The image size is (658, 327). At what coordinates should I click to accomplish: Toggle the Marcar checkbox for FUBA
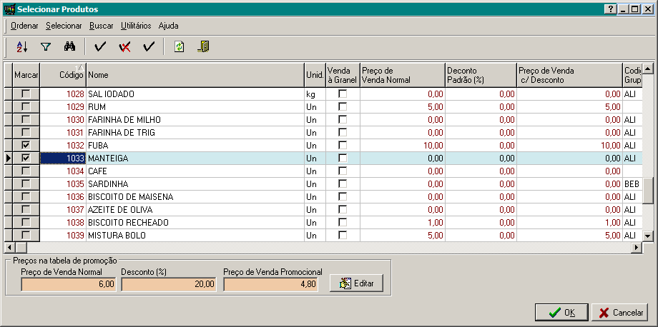point(26,145)
